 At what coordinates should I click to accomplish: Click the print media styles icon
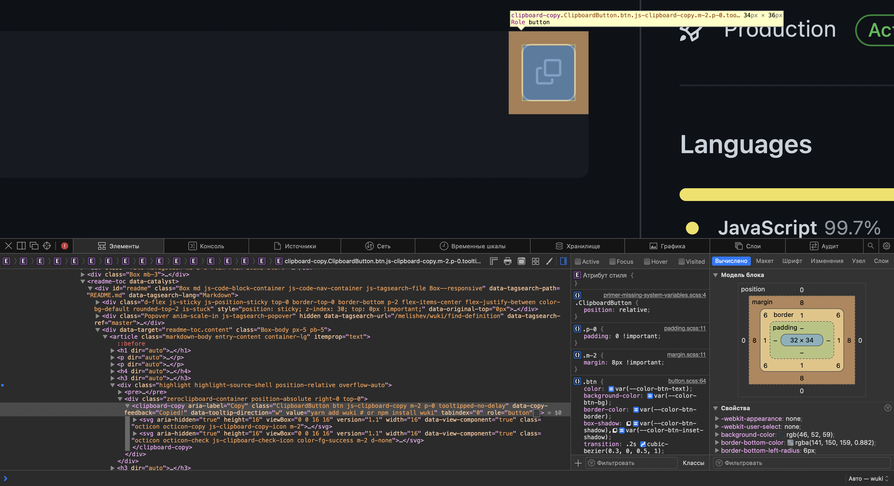coord(507,261)
